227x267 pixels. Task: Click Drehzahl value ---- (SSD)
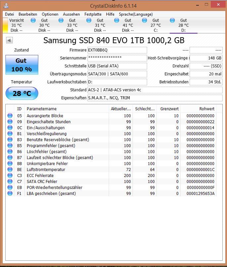tap(206, 66)
